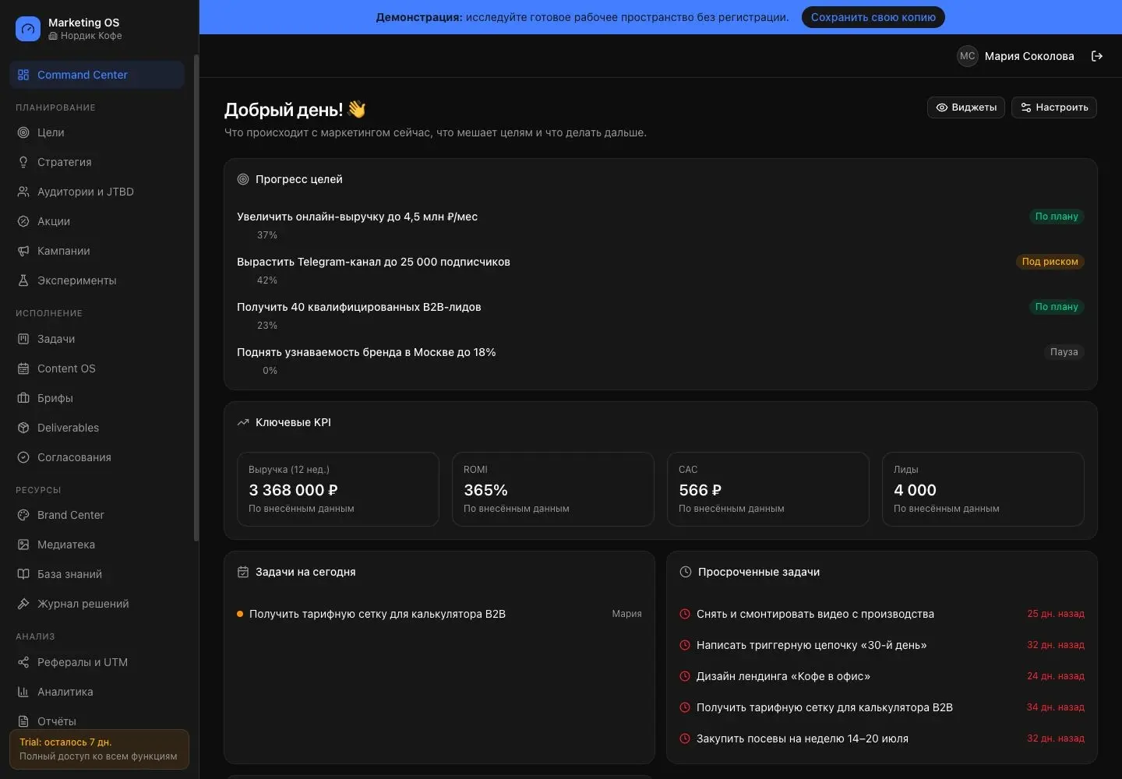Click the Trial: осталось 7 дн. banner
The height and width of the screenshot is (779, 1122).
(x=99, y=749)
